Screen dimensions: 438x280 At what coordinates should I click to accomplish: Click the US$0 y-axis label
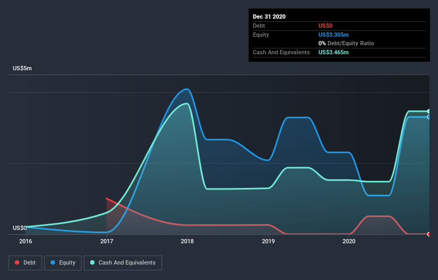point(20,228)
